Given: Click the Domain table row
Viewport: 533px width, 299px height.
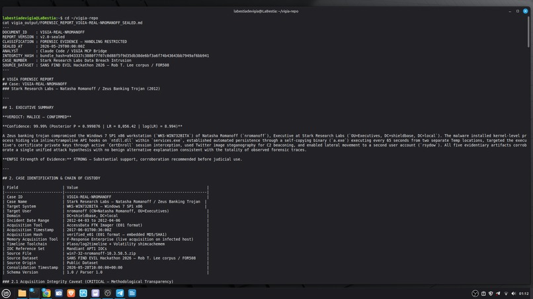Looking at the screenshot, I should click(x=105, y=216).
